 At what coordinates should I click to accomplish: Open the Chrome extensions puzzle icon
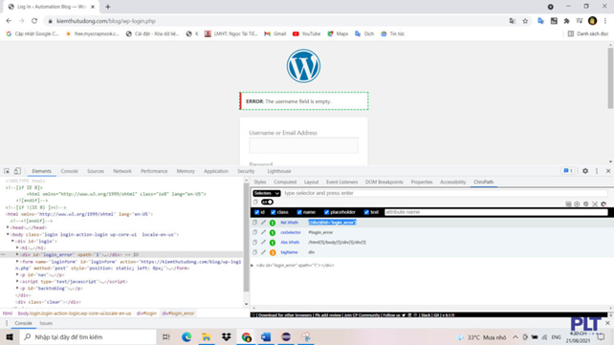566,21
